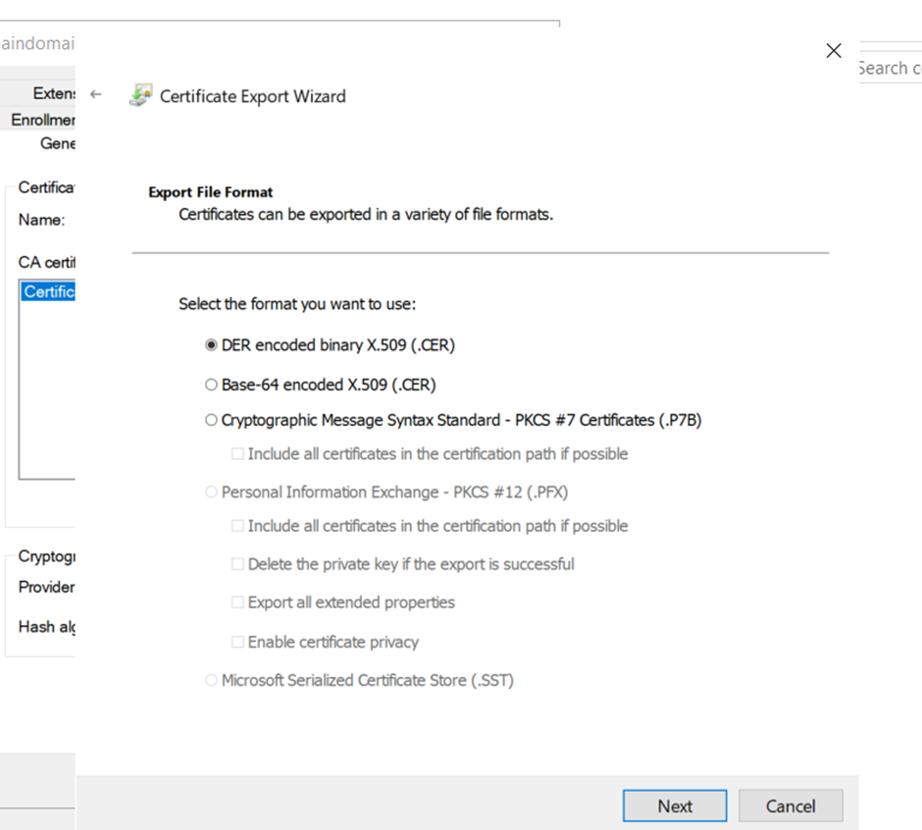Switch to the Extensions tab behind wizard
The image size is (922, 830).
click(54, 93)
